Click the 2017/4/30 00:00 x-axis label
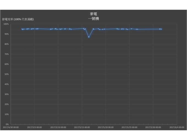This screenshot has height=140, width=187. [x=11, y=127]
